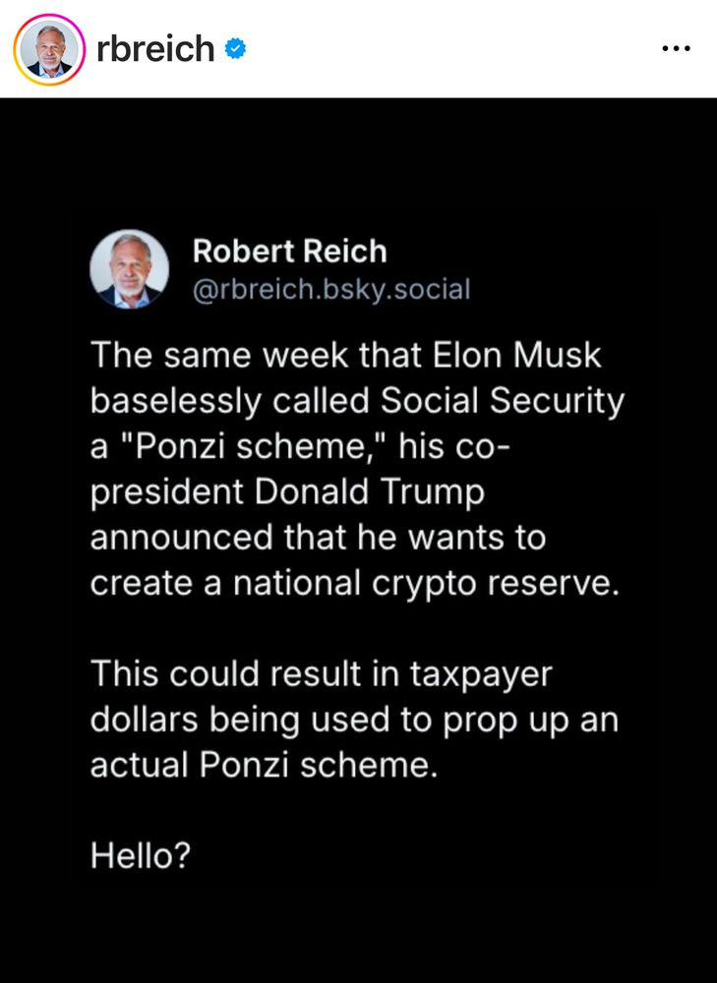The height and width of the screenshot is (983, 717).
Task: Click empty black area above Robert Reich name
Action: [358, 163]
